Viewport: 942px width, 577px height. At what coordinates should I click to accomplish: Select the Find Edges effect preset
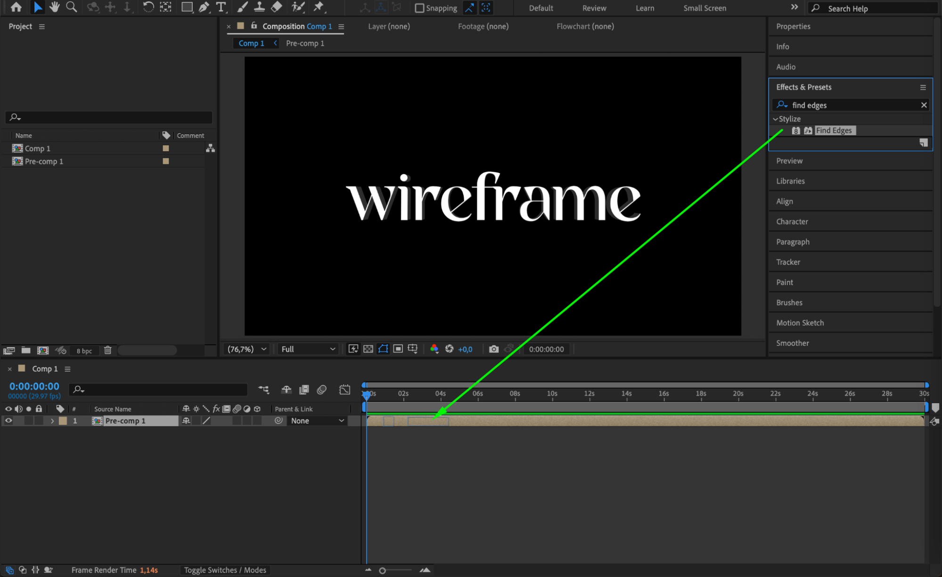coord(833,130)
